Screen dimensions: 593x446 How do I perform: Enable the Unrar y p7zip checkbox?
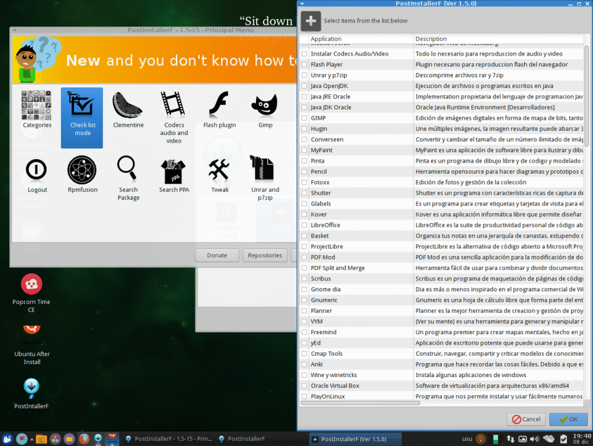pyautogui.click(x=305, y=75)
